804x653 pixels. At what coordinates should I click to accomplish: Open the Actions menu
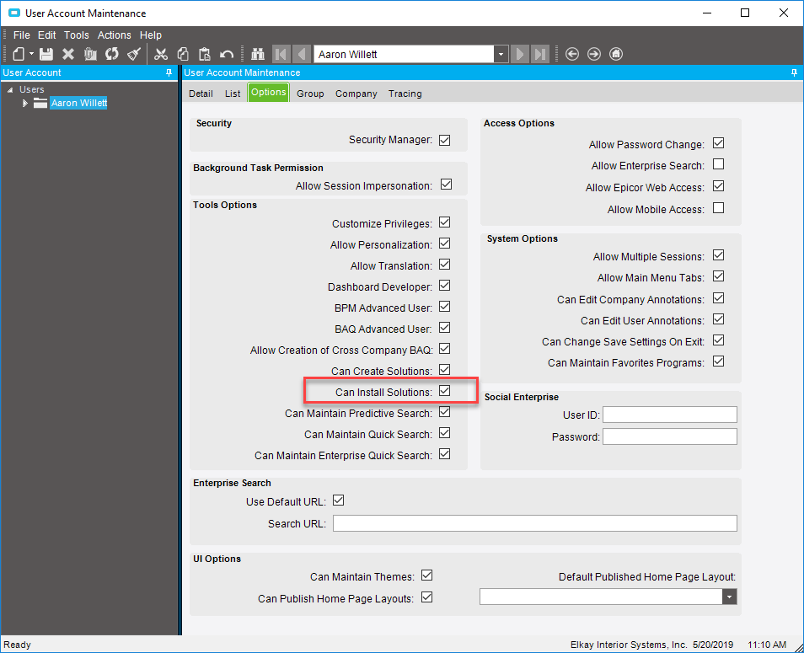[x=115, y=35]
